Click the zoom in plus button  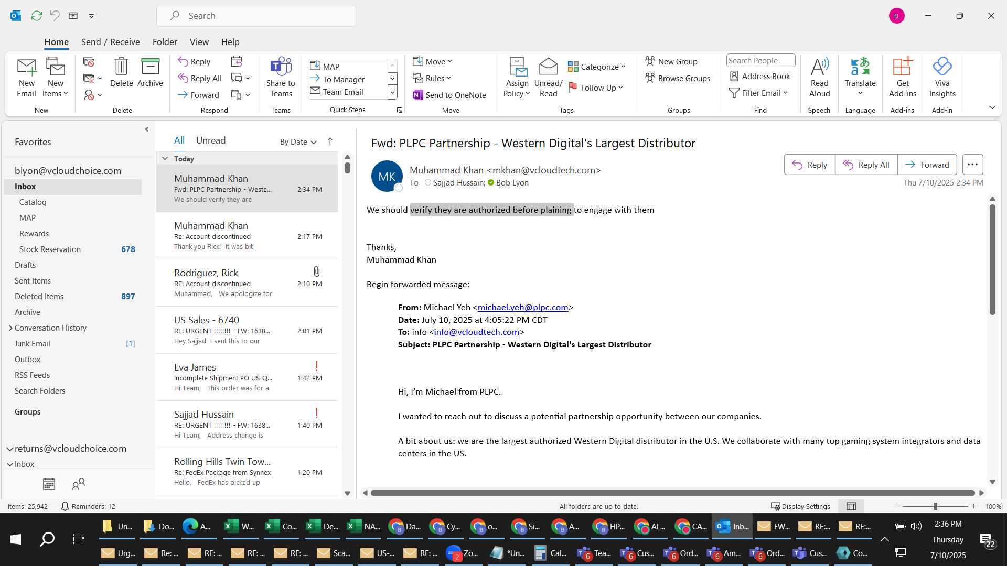[x=974, y=506]
